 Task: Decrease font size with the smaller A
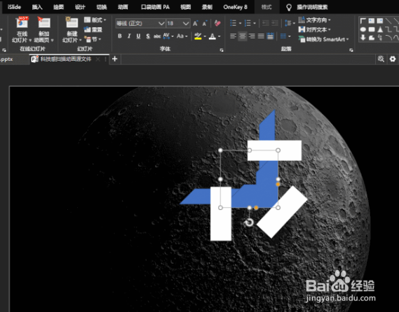(x=205, y=24)
